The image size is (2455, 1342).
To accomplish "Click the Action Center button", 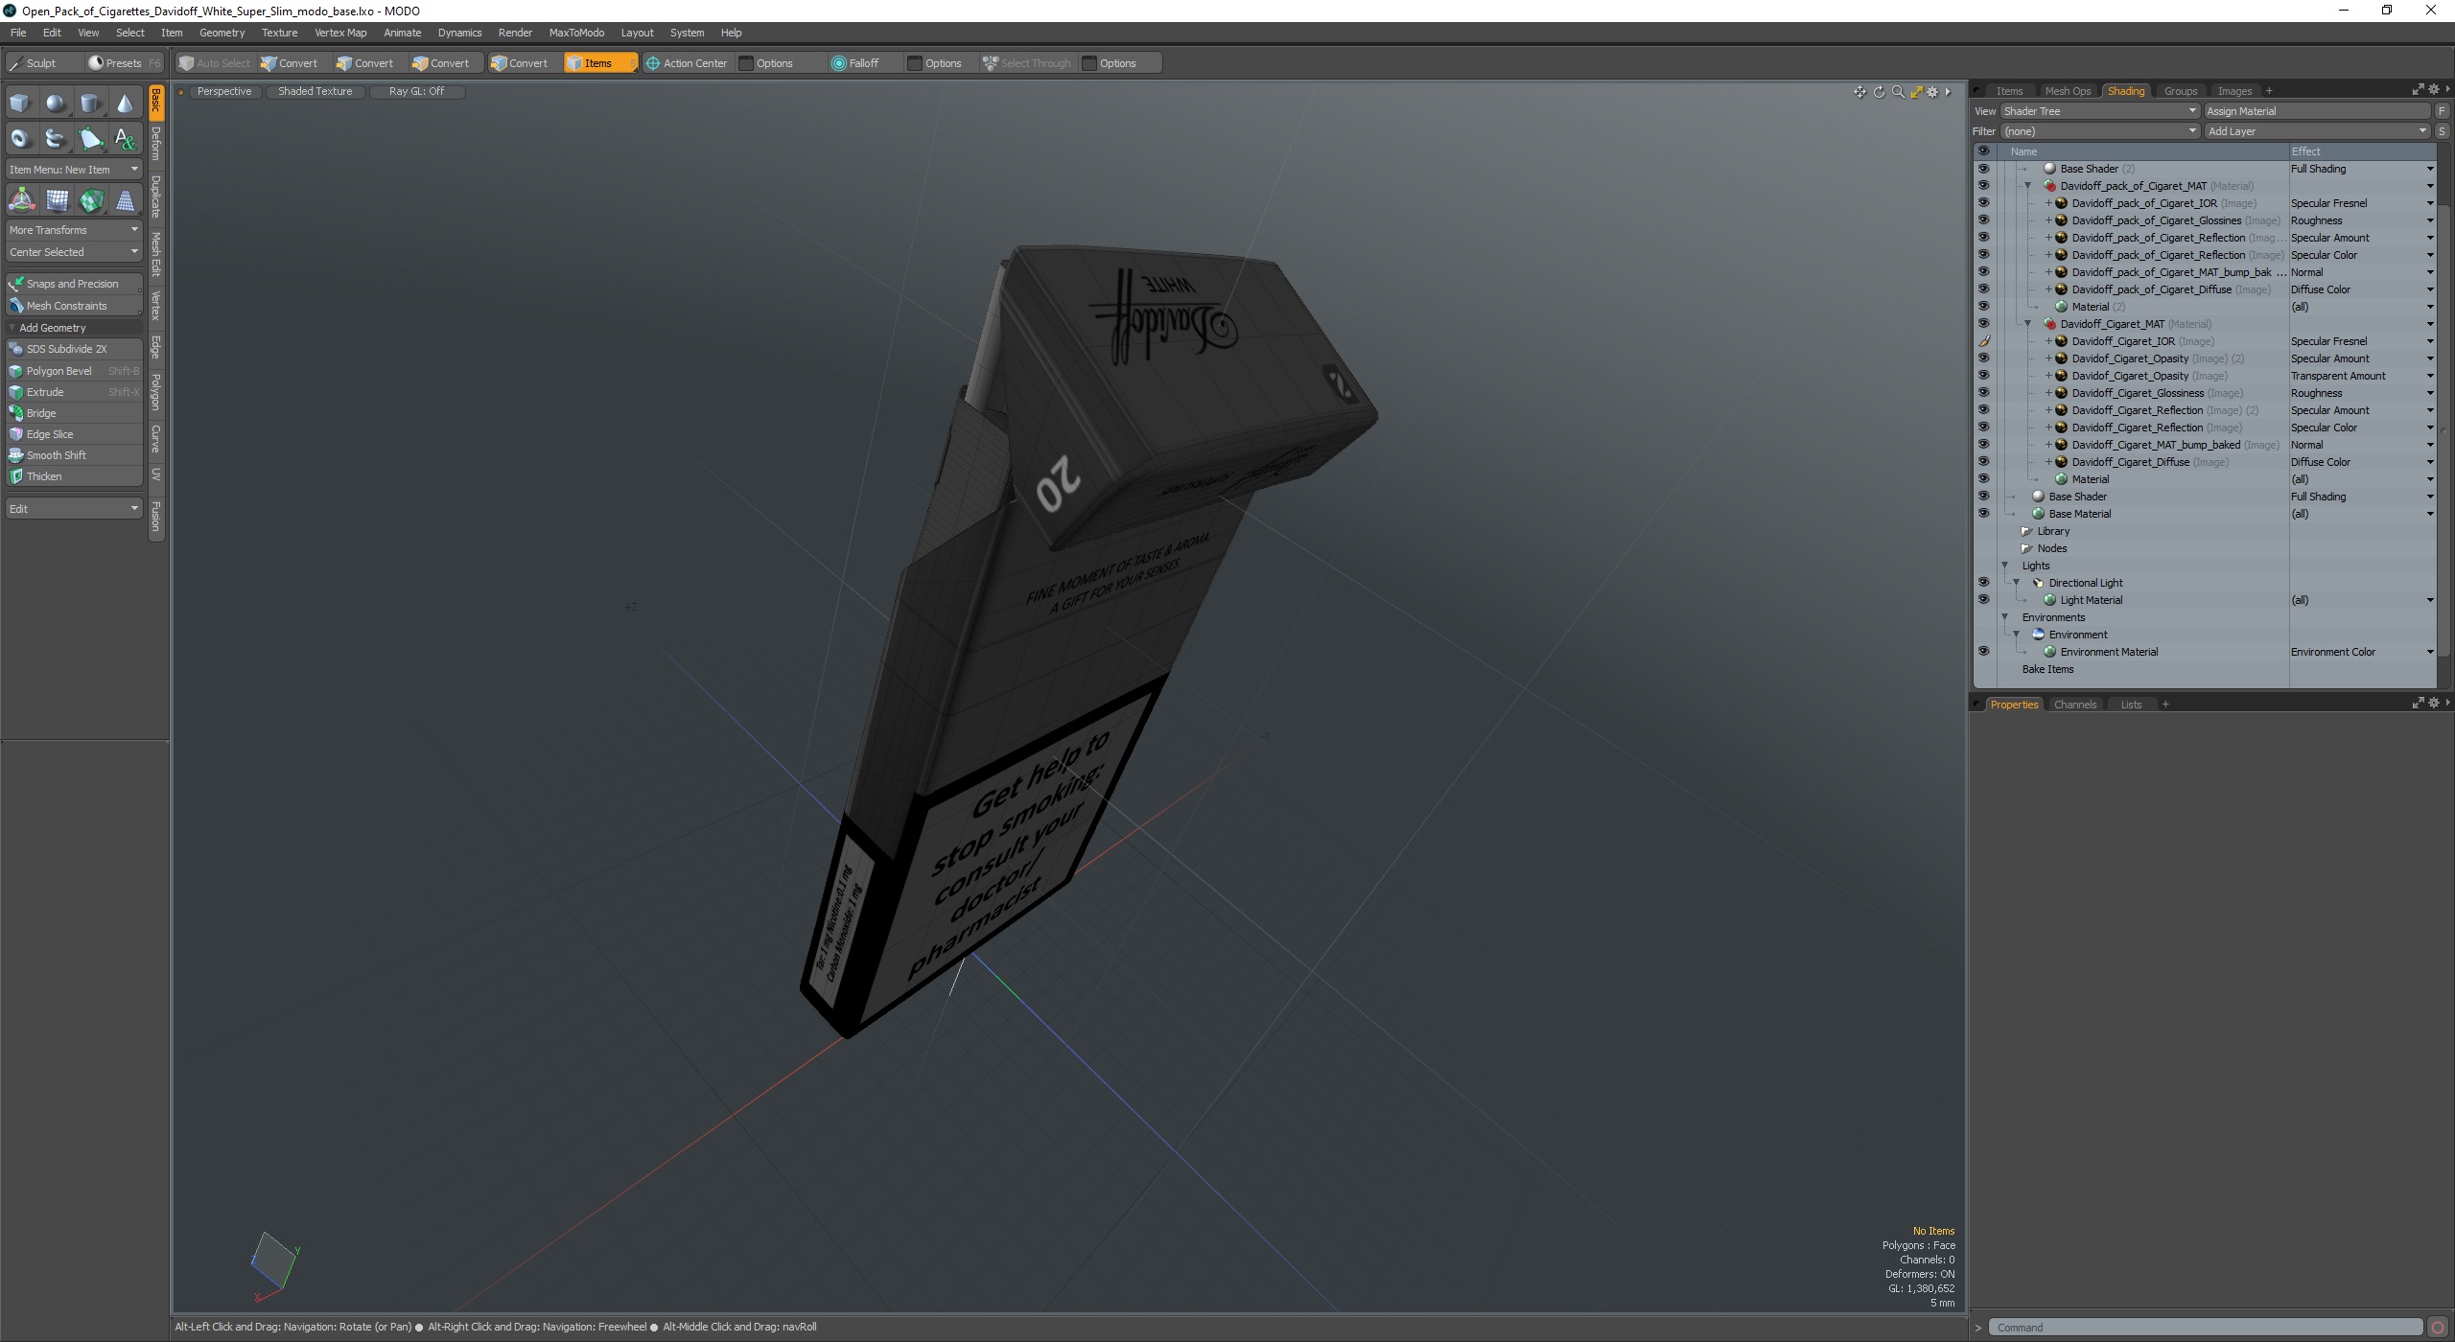I will pos(687,63).
